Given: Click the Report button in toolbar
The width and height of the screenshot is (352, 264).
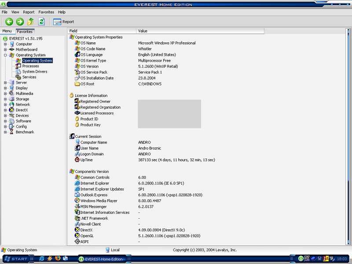Looking at the screenshot, I should 64,22.
